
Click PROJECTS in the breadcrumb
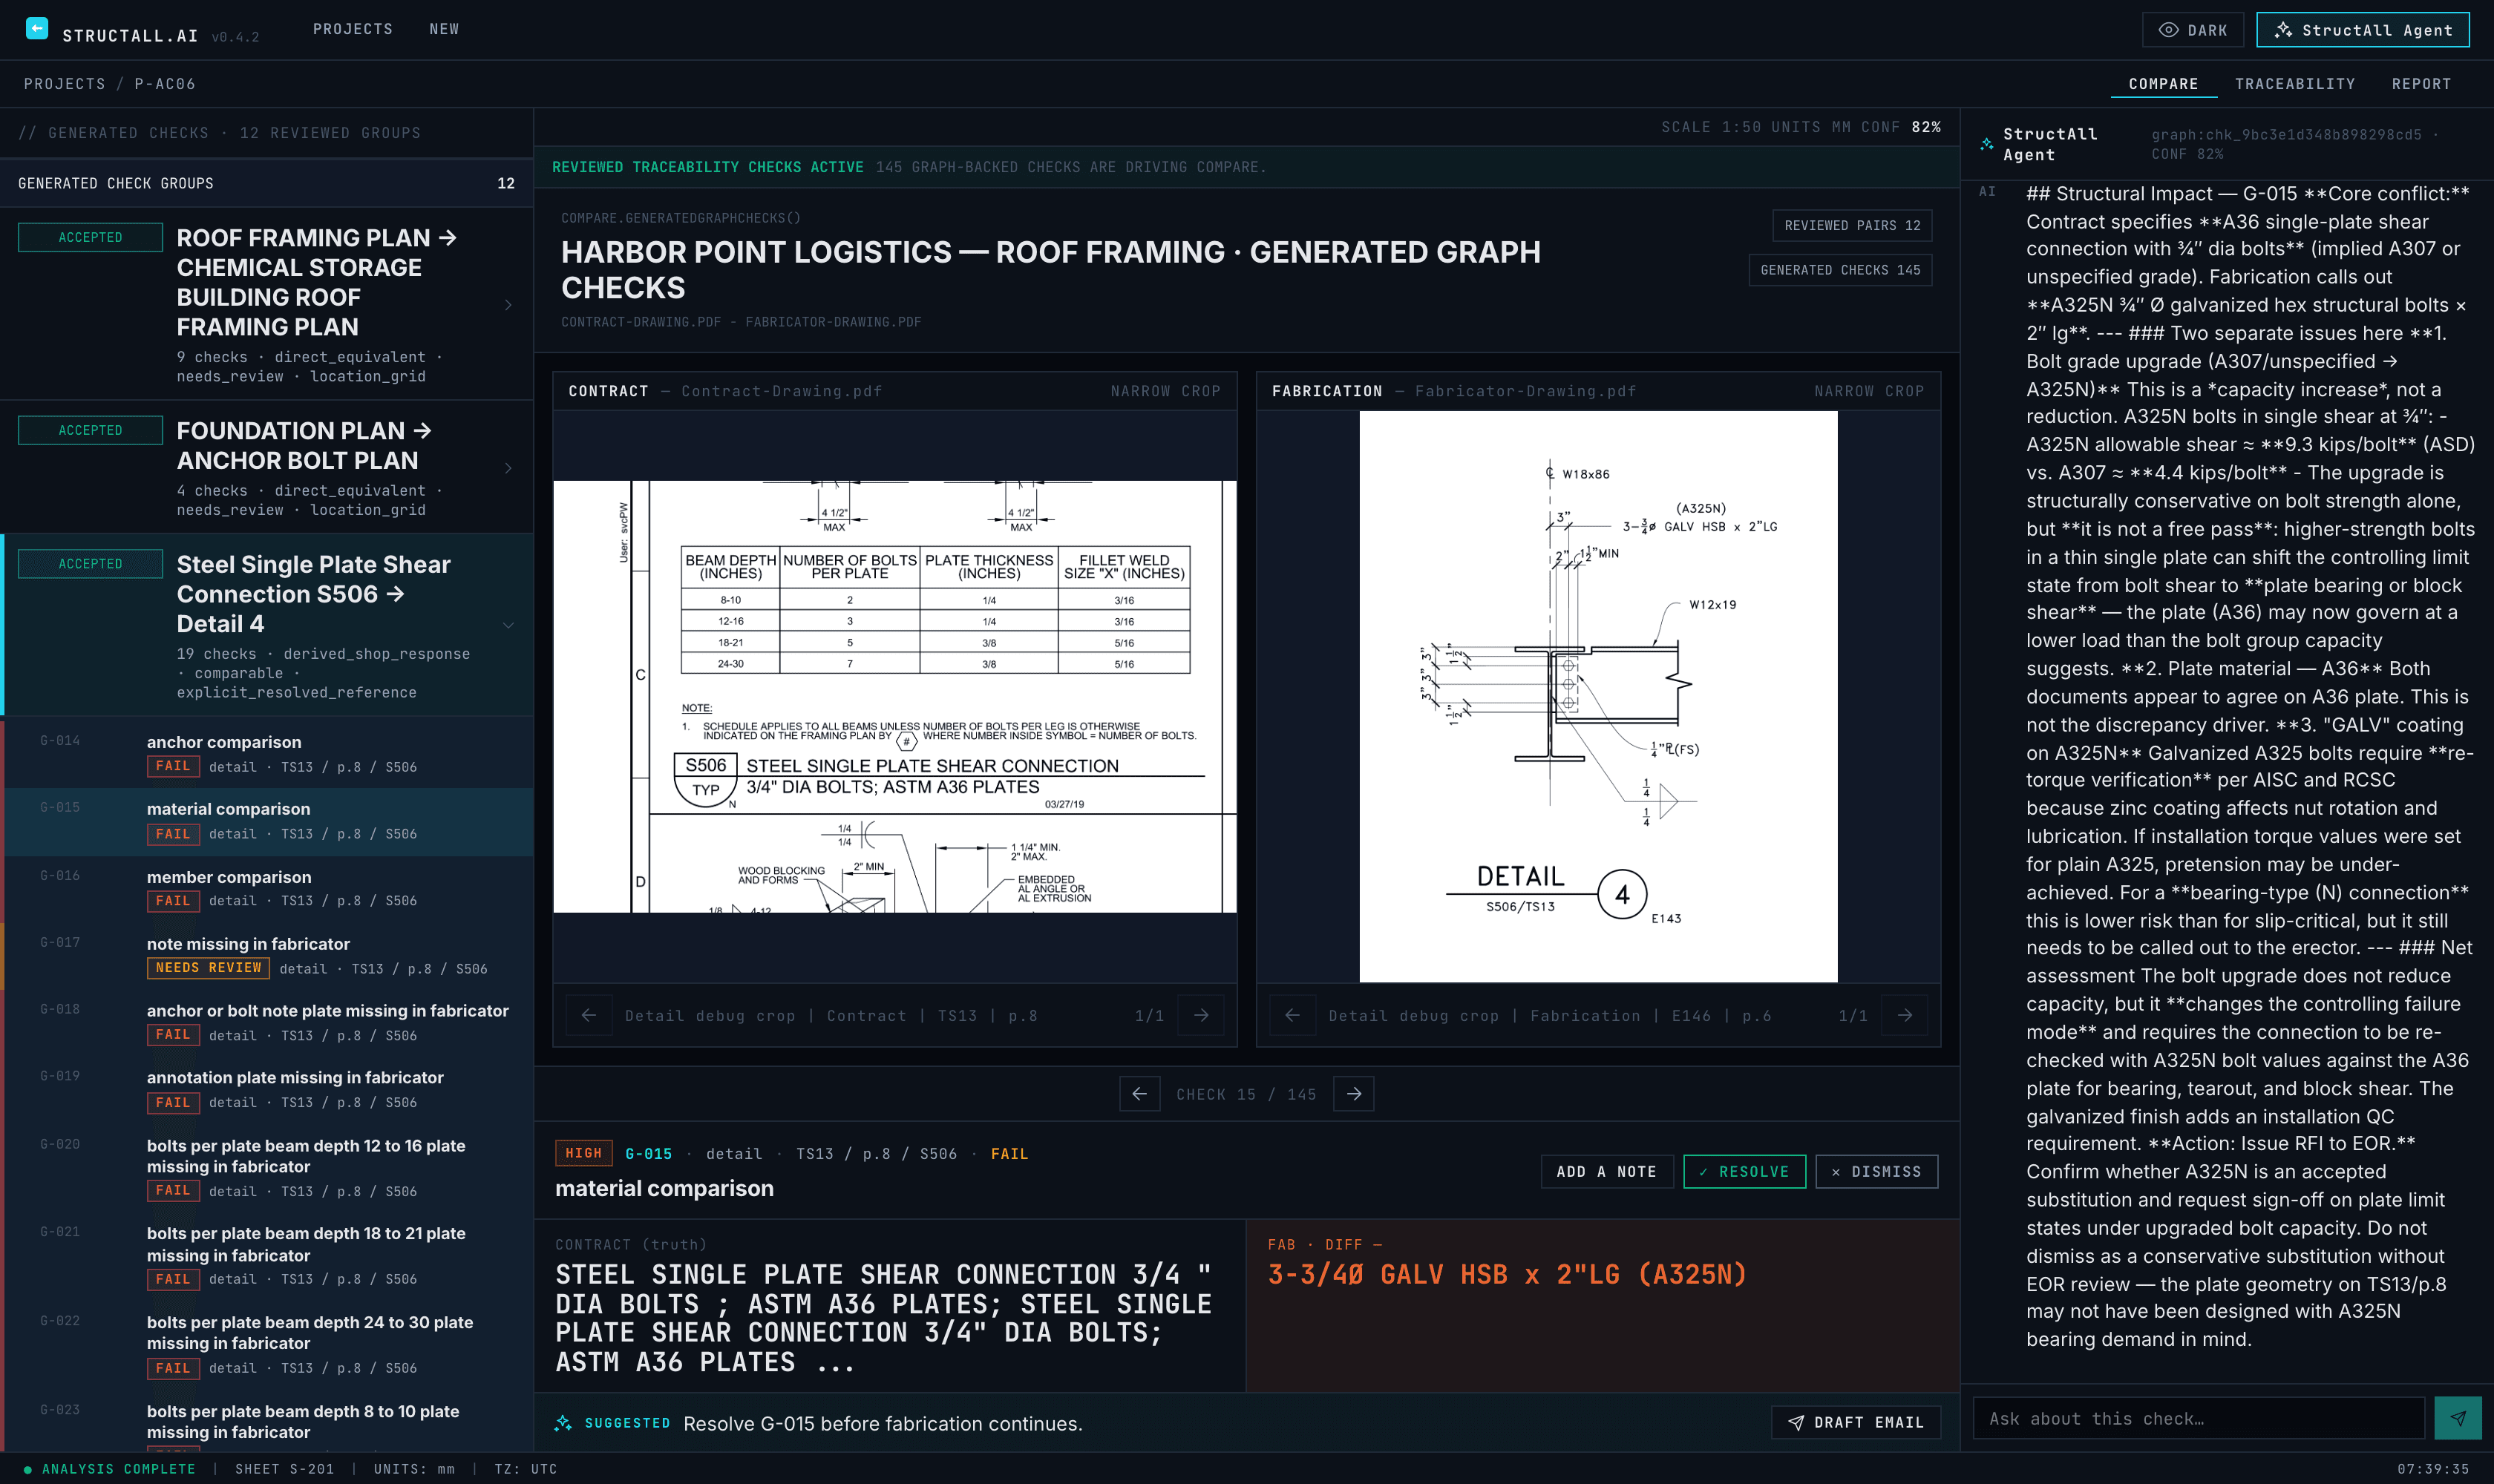point(64,84)
